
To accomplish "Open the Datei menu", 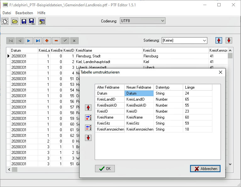I will coord(7,13).
